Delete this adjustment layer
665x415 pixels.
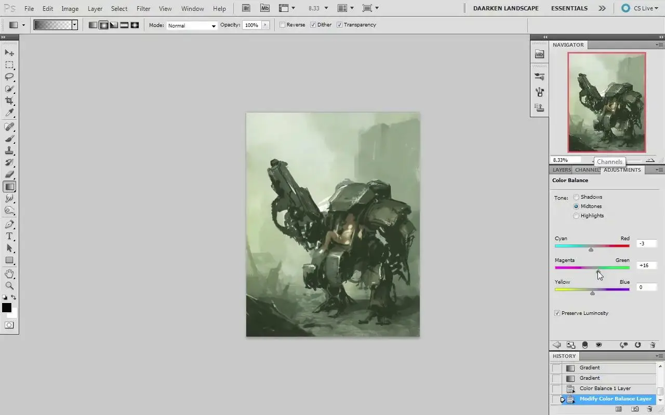653,345
